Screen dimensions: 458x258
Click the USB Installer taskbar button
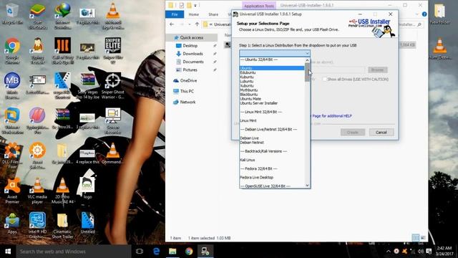tap(205, 252)
